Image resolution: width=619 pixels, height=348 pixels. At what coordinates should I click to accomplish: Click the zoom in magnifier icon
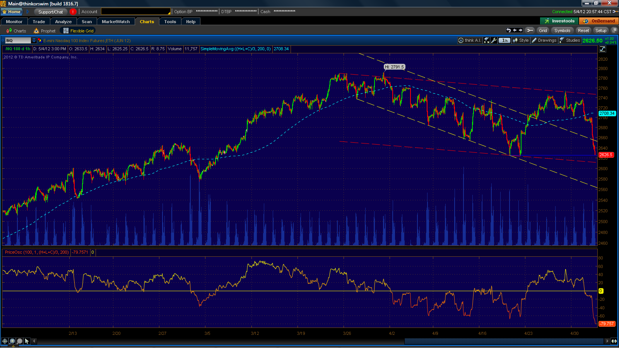(x=12, y=341)
